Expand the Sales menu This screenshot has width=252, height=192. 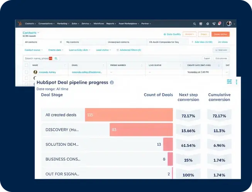75,24
